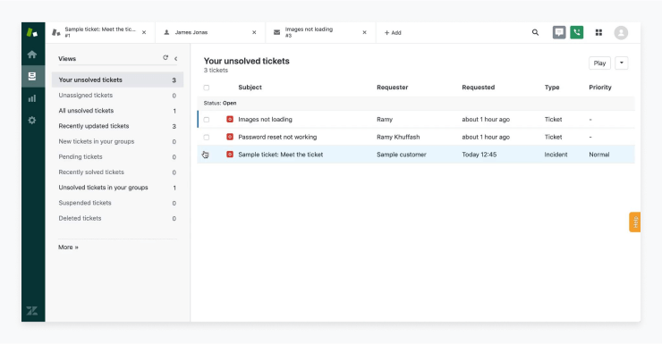Switch to the James Jonas tab

210,32
